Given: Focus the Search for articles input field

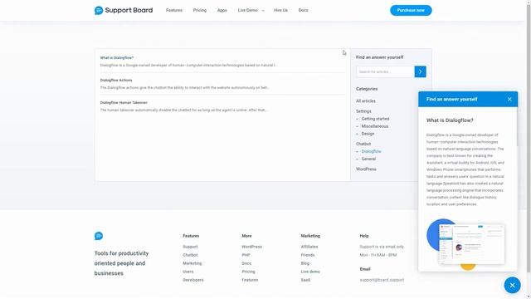Looking at the screenshot, I should [x=385, y=71].
